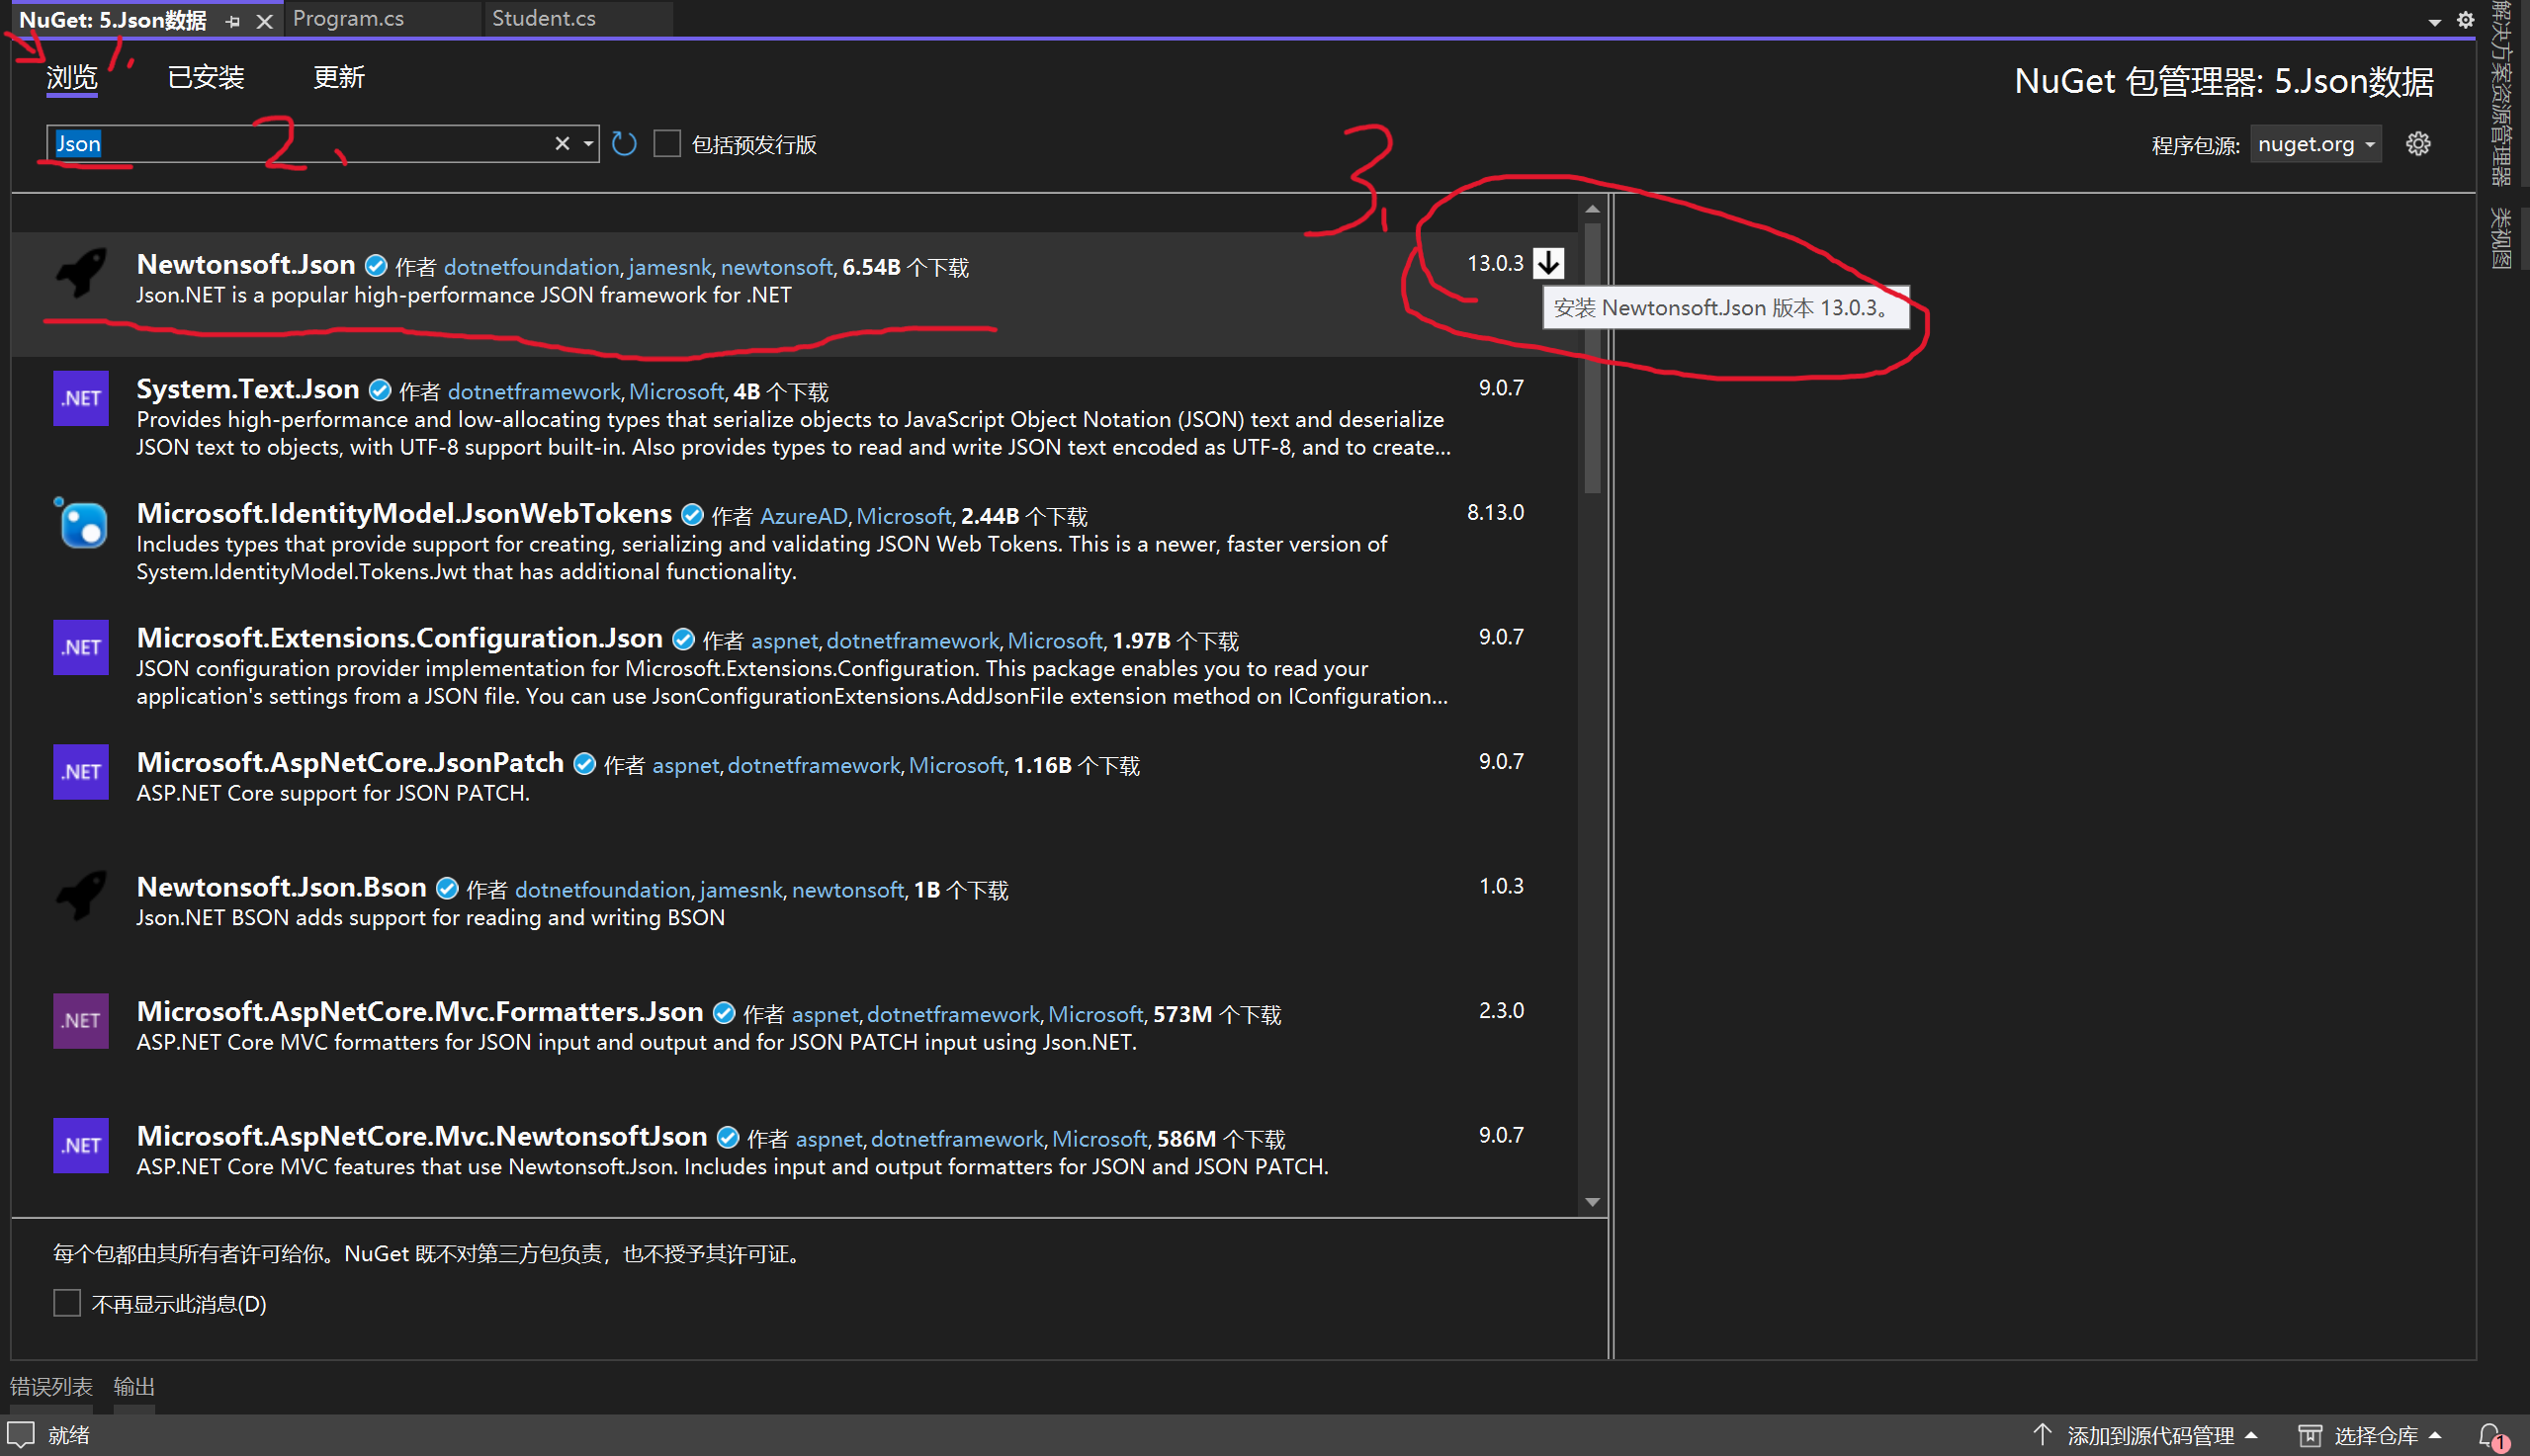Click Microsoft.AspNetCore.Mvc.Formatters.Json package icon
Image resolution: width=2530 pixels, height=1456 pixels.
point(81,1021)
